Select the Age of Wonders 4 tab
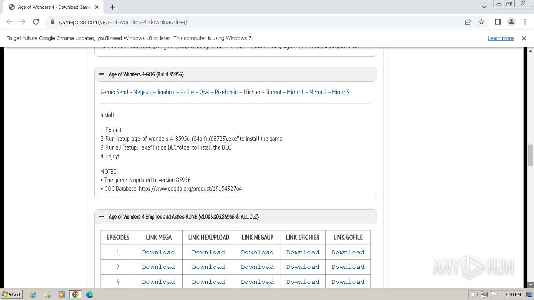The image size is (534, 300). pos(53,7)
